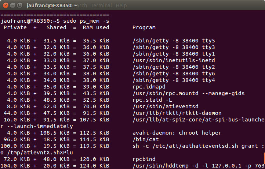
Task: Click the RAM used column header
Action: (x=96, y=27)
